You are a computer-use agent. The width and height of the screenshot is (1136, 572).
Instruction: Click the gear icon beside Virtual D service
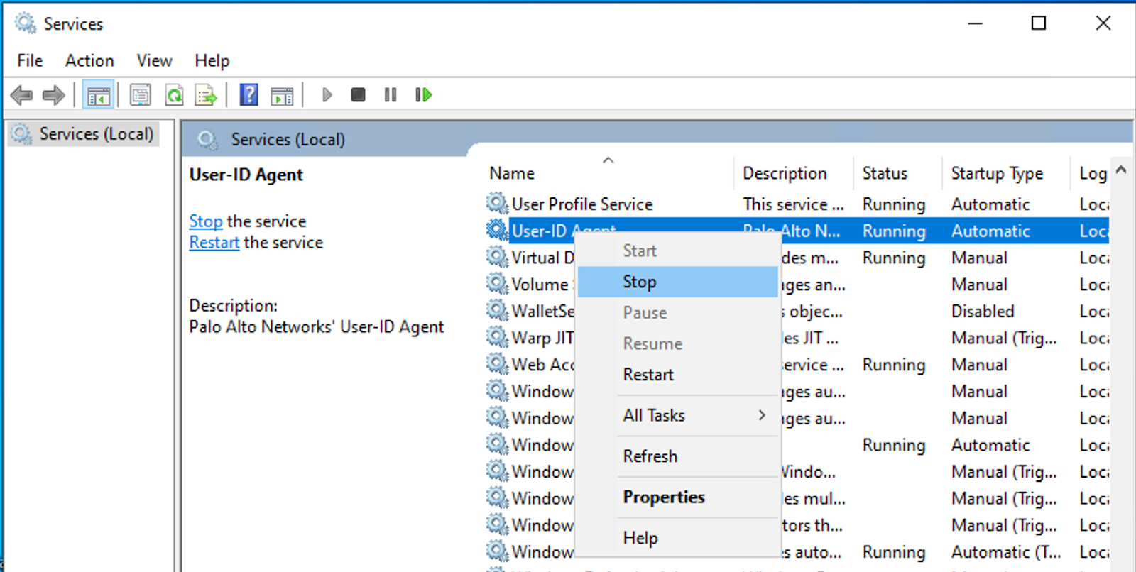[497, 257]
